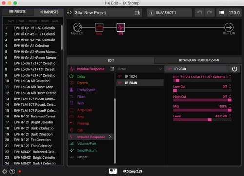244x176 pixels.
Task: Click the impulse list scrollbar
Action: point(62,38)
